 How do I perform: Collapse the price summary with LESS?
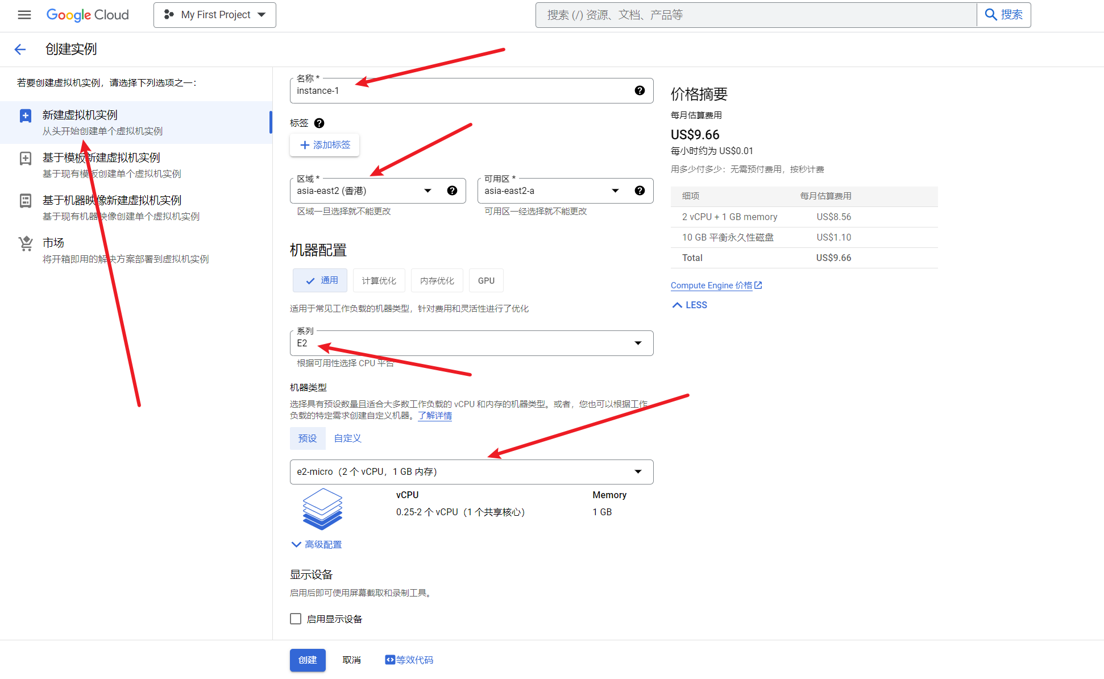[x=690, y=305]
